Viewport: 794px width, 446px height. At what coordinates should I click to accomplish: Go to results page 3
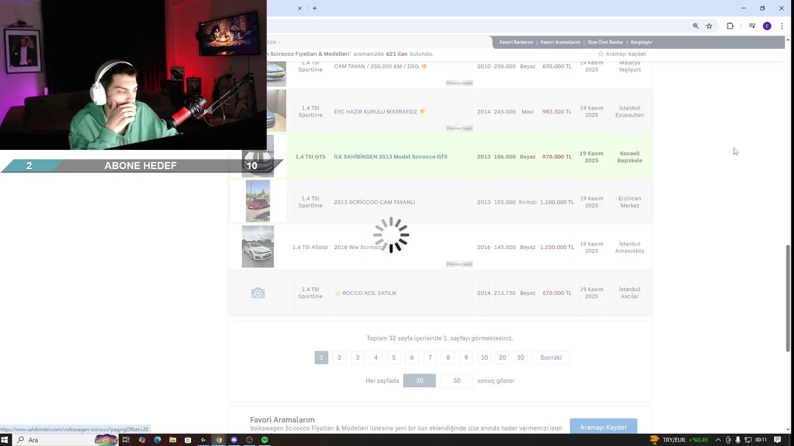357,357
